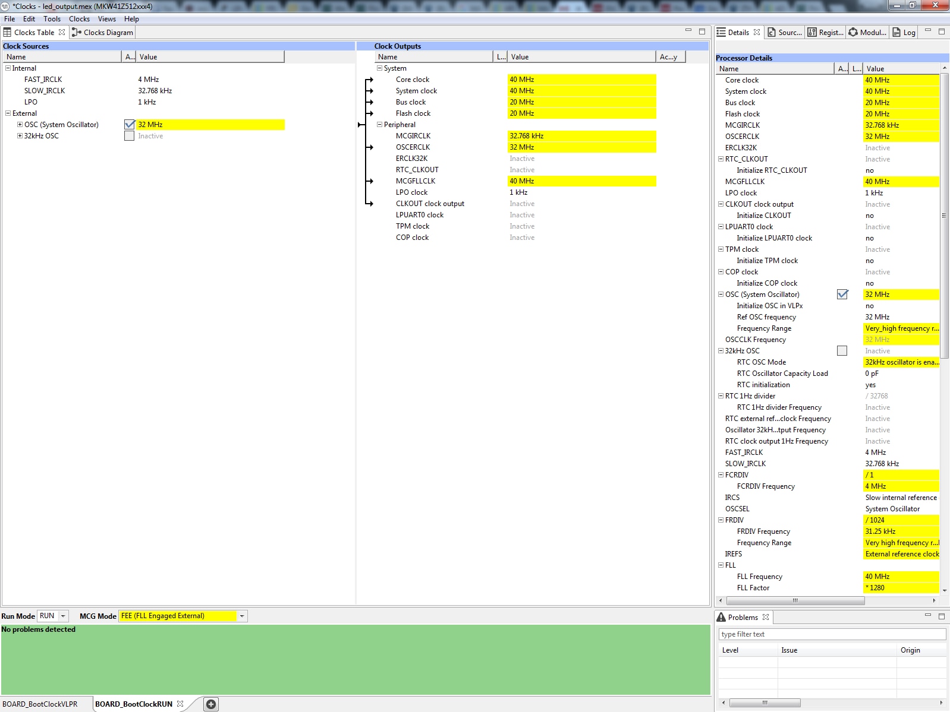950x712 pixels.
Task: Switch to the BOARD_BootClockVLPR tab
Action: point(40,704)
